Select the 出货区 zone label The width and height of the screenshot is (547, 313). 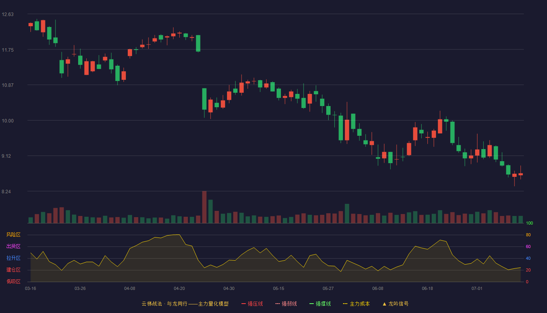pos(13,246)
